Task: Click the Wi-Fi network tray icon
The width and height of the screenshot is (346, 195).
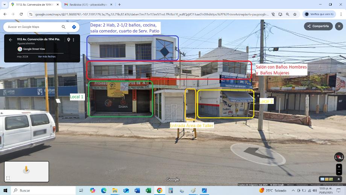Action: click(x=310, y=190)
